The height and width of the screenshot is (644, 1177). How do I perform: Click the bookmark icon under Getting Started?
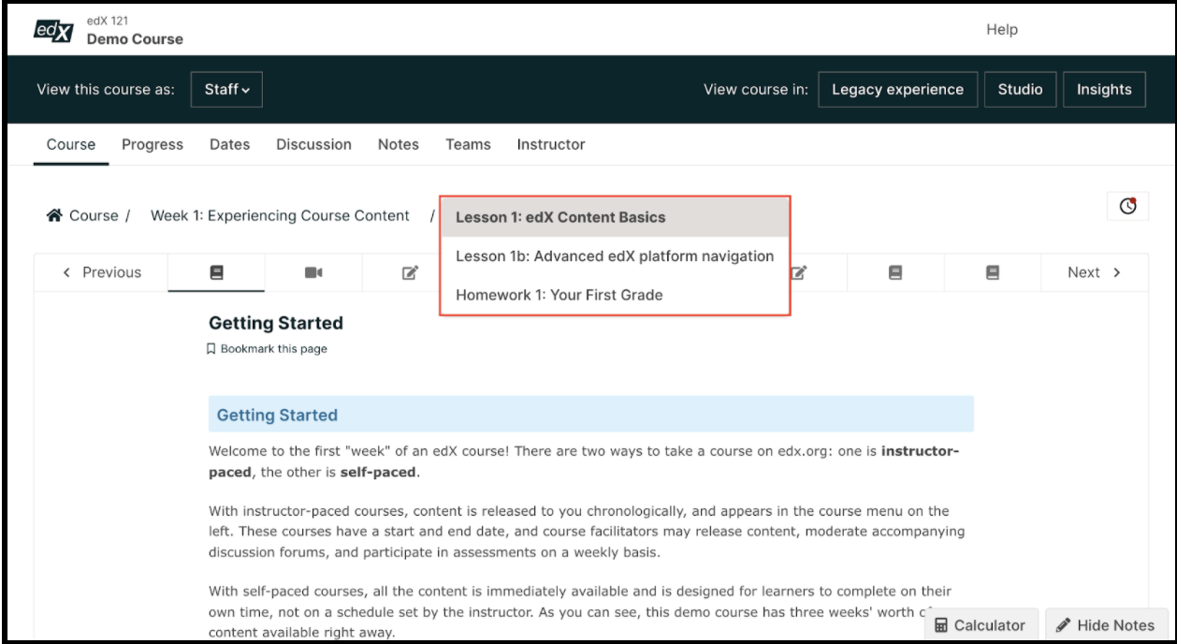pos(212,349)
